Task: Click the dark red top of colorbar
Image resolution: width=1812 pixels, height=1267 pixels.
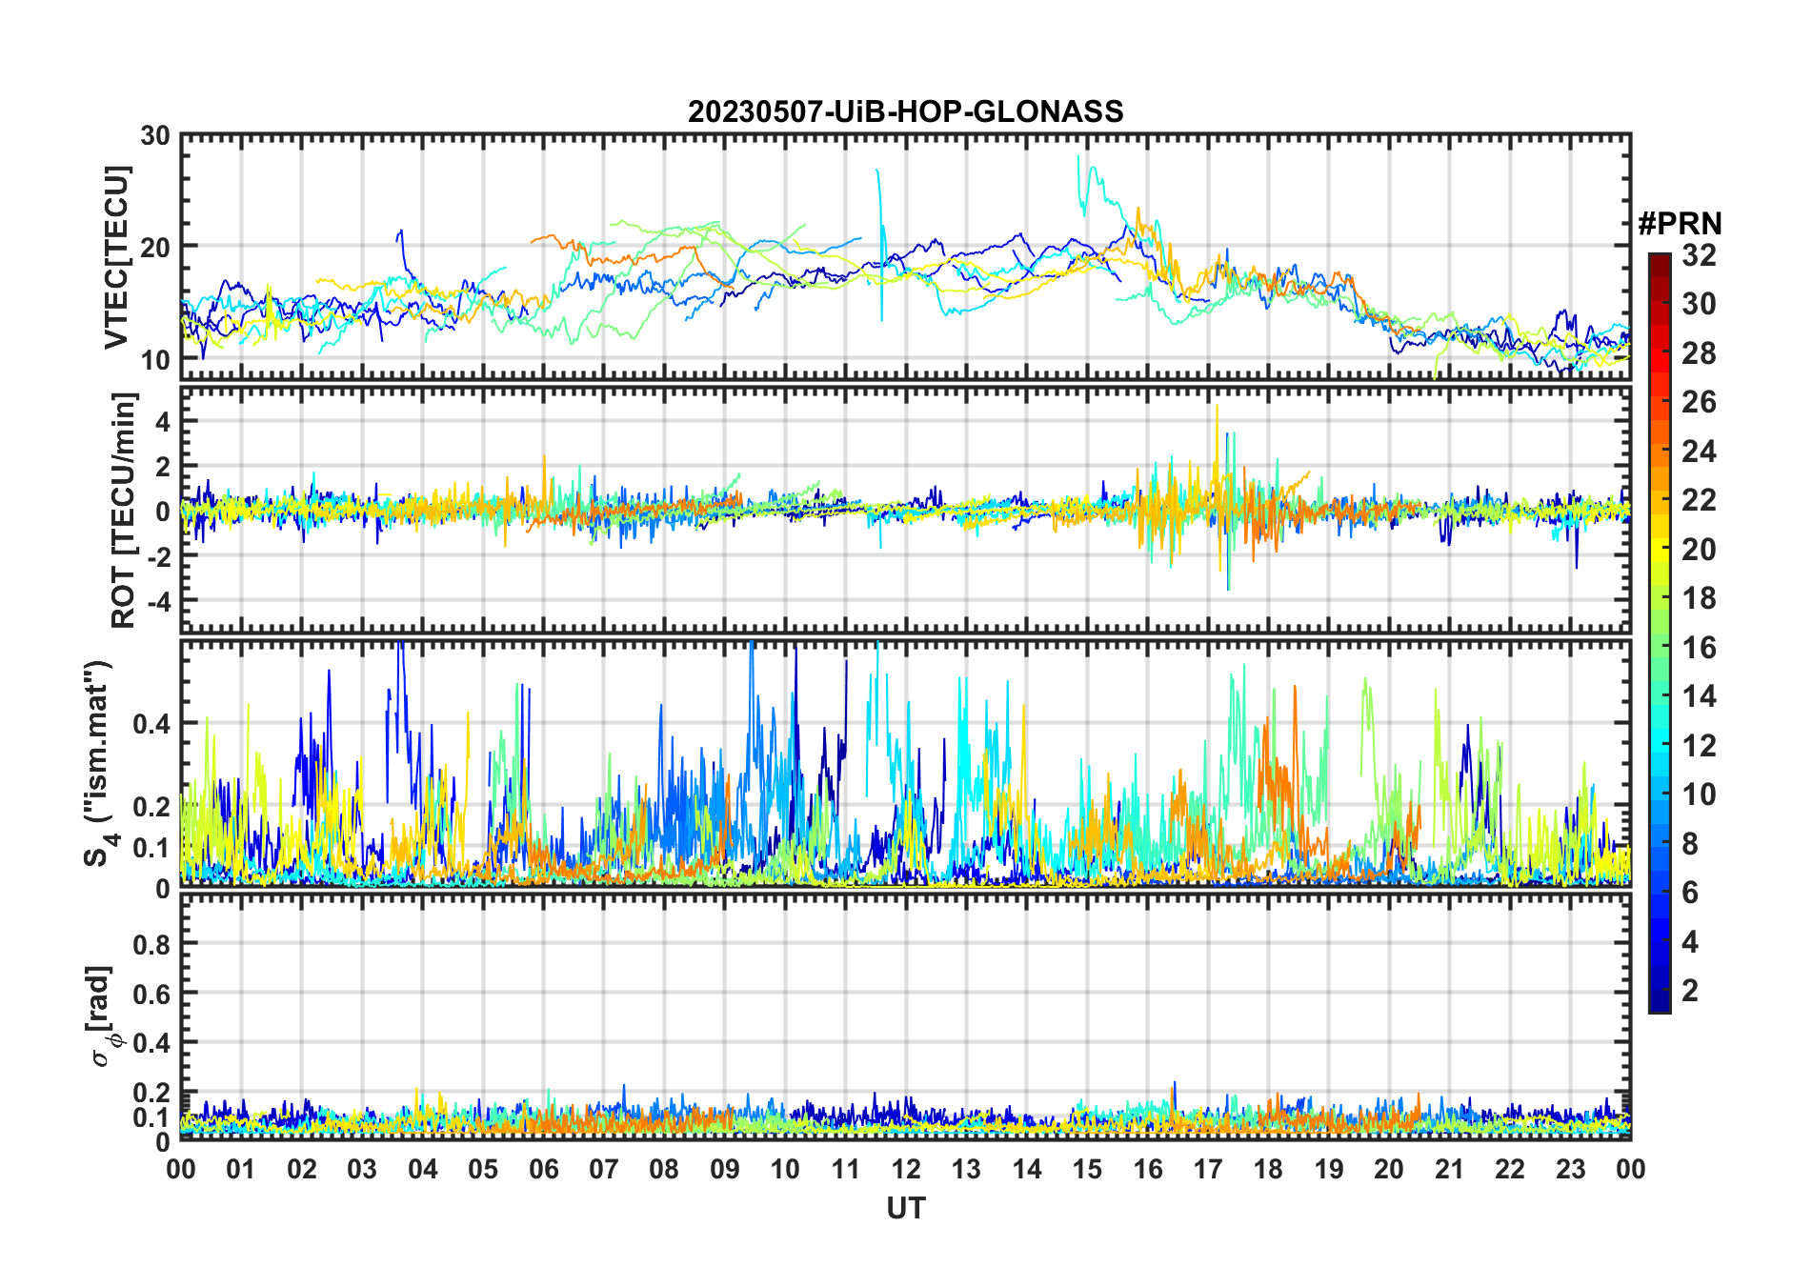Action: click(x=1659, y=259)
